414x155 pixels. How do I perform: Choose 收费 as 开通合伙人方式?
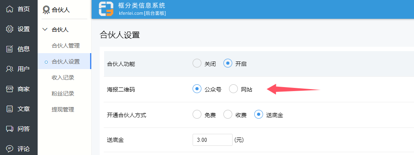pos(228,115)
